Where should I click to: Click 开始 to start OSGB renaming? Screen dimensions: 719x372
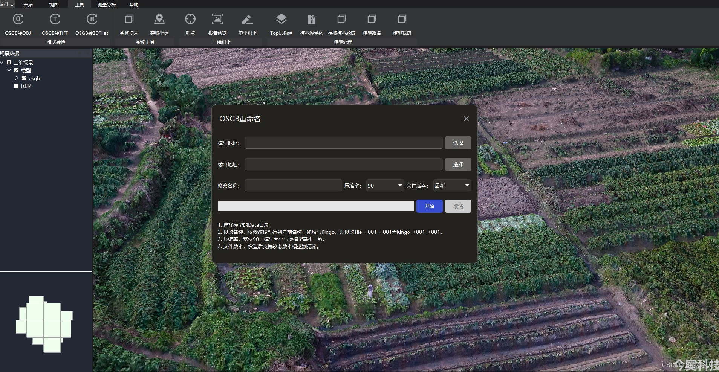[429, 206]
